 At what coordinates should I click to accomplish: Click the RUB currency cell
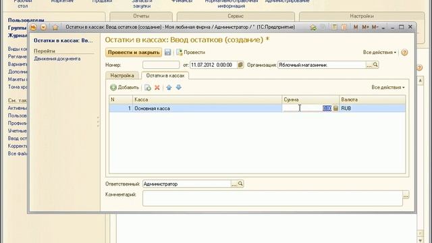(x=372, y=108)
